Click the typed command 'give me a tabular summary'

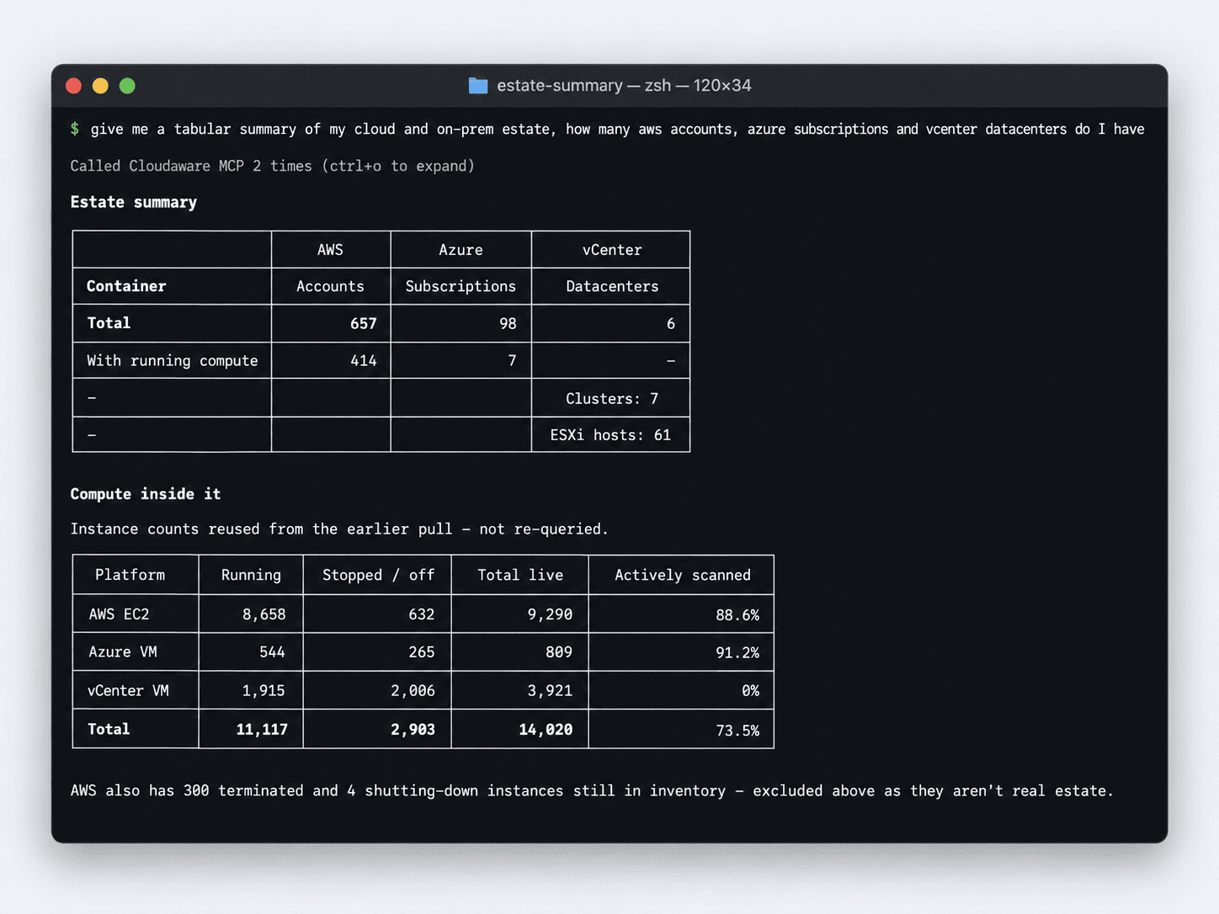click(617, 129)
